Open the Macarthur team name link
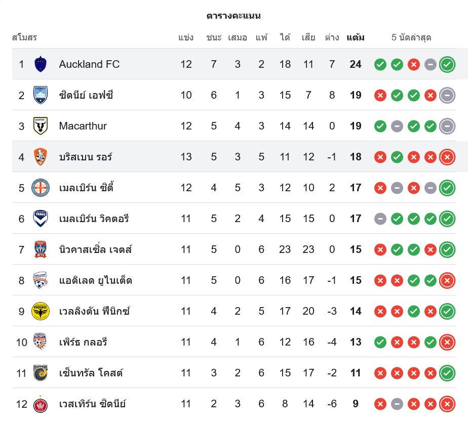Image resolution: width=468 pixels, height=427 pixels. [83, 126]
